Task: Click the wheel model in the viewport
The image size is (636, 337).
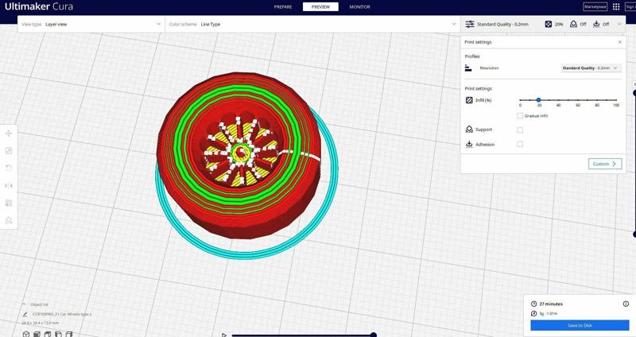Action: [238, 155]
